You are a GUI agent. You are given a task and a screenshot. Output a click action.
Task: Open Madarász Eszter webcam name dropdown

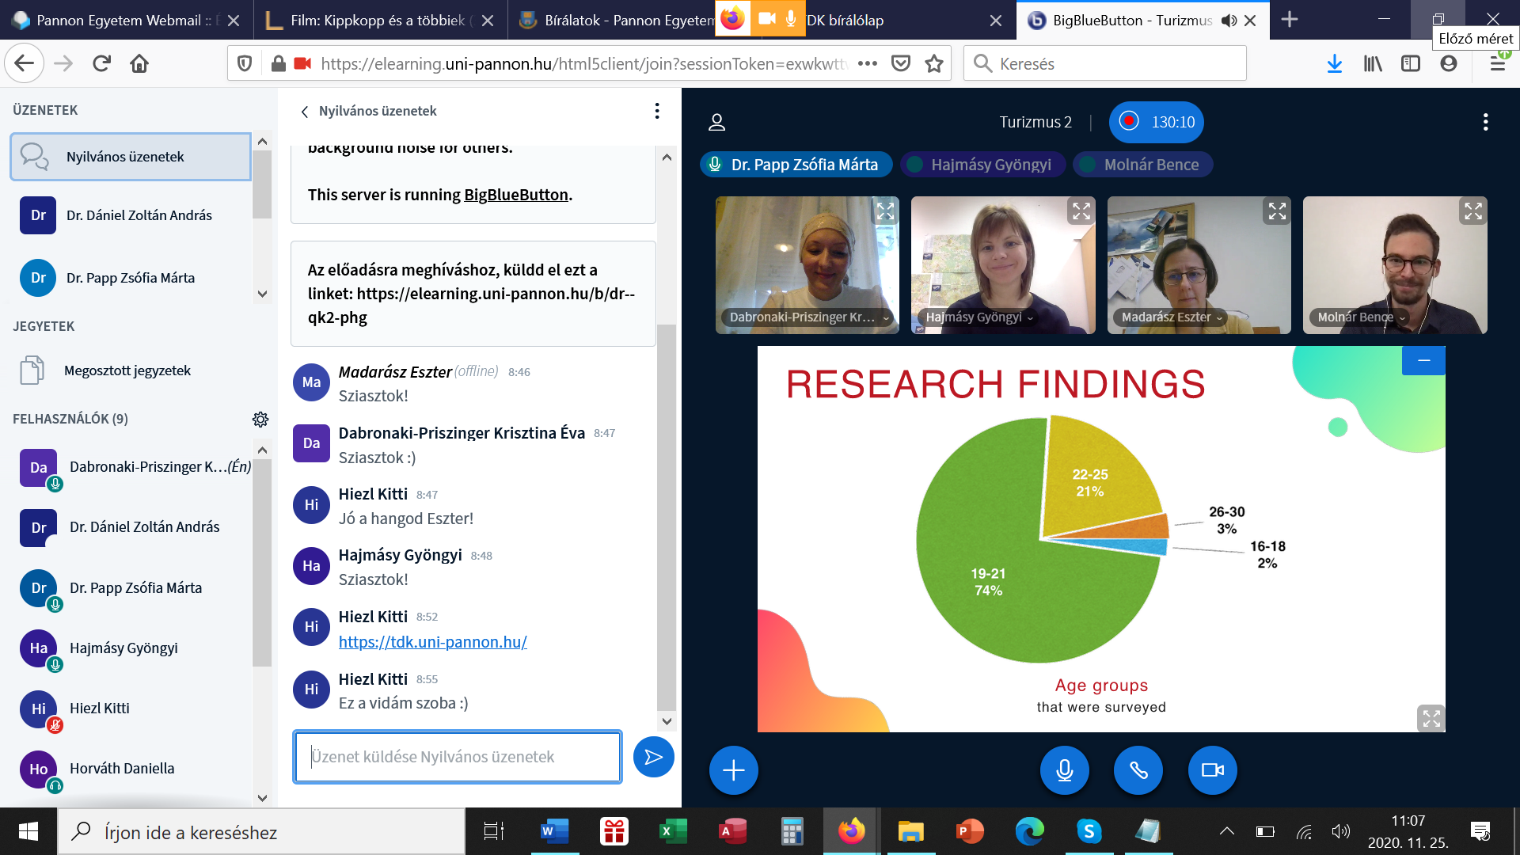[1172, 317]
